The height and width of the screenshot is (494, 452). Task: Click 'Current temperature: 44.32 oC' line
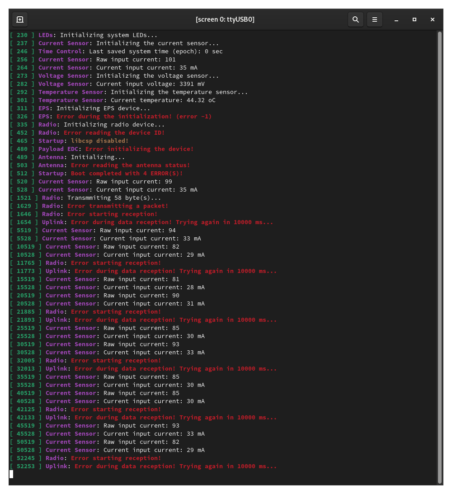113,100
